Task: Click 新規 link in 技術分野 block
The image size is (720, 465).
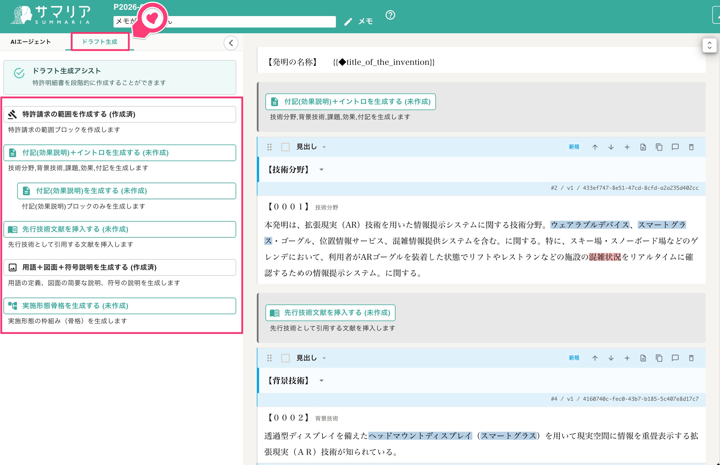Action: pos(574,147)
